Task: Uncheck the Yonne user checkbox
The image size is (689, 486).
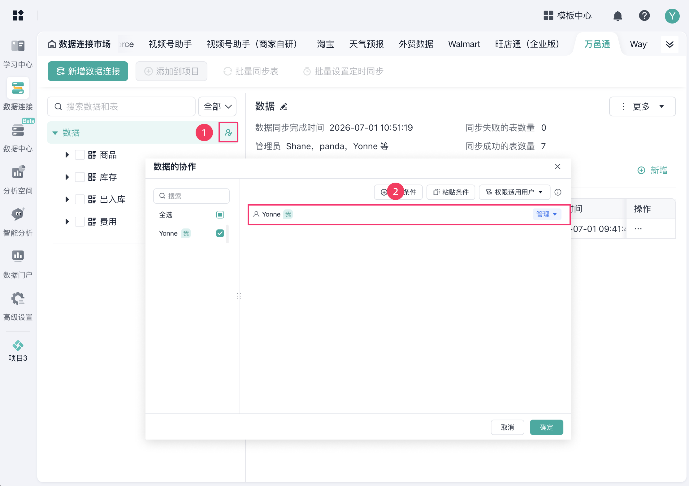Action: [220, 233]
